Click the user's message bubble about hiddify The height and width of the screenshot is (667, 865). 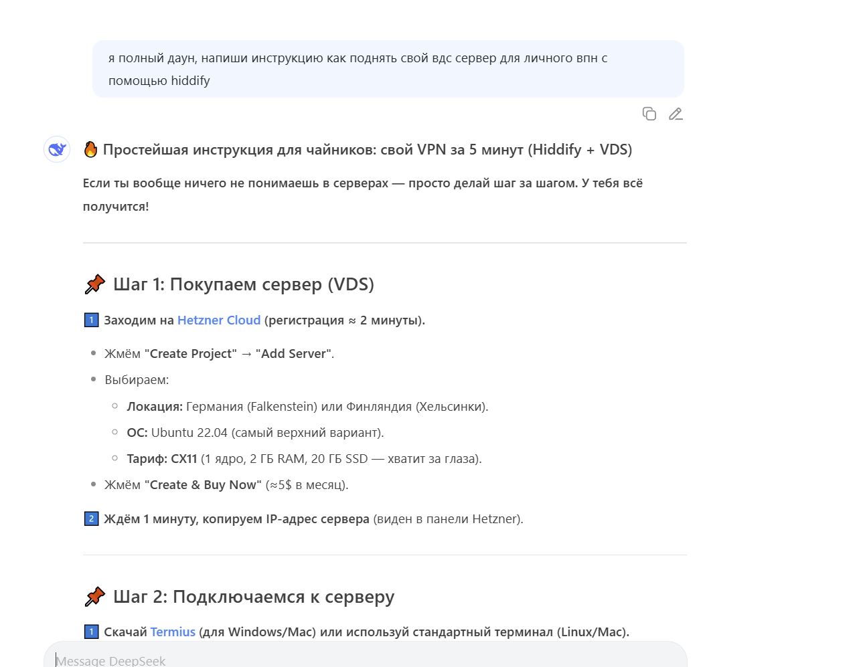coord(388,69)
